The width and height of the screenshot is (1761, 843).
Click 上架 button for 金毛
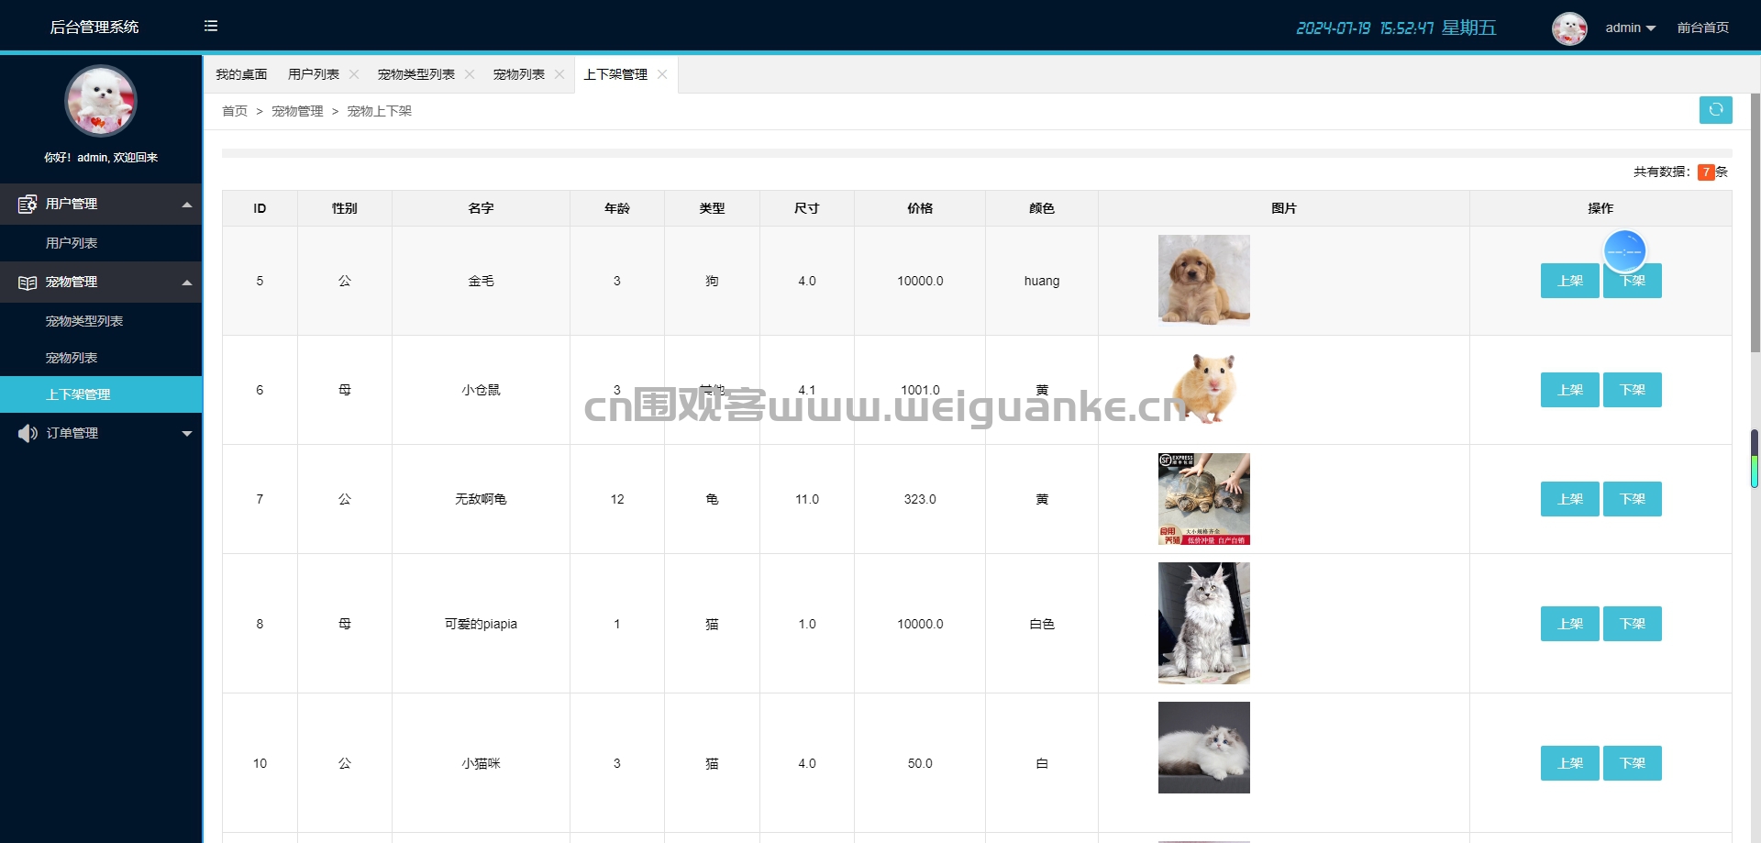(1570, 281)
